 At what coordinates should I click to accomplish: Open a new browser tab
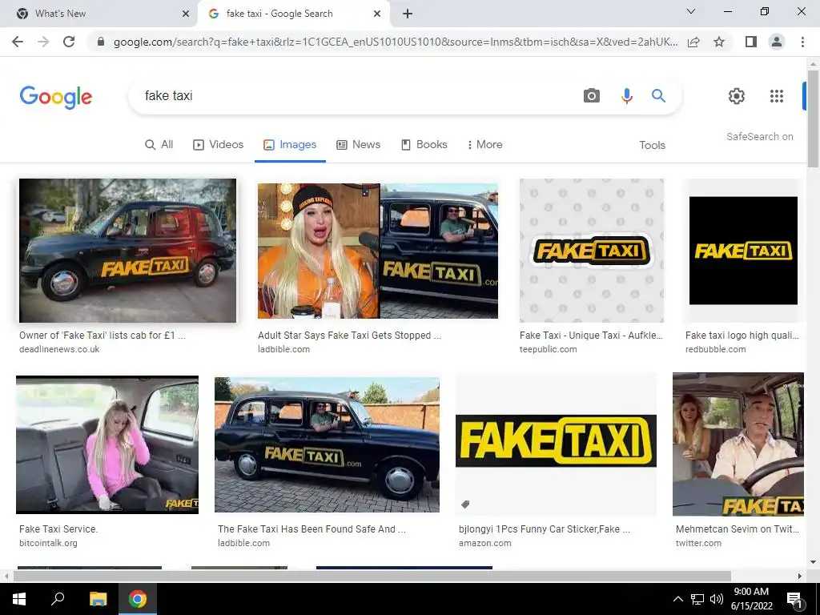click(x=408, y=14)
